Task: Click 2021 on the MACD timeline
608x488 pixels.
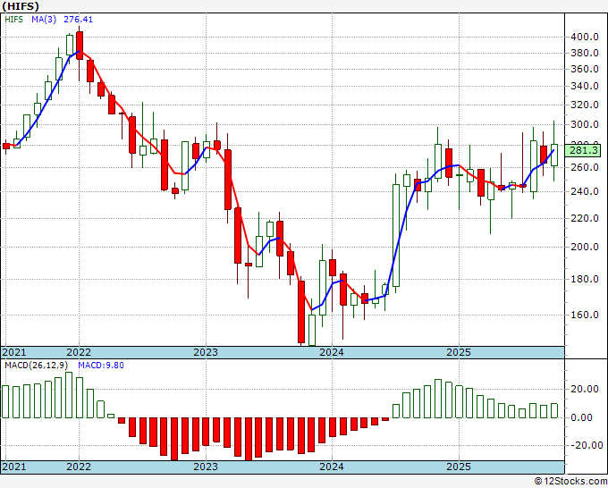Action: [x=14, y=467]
